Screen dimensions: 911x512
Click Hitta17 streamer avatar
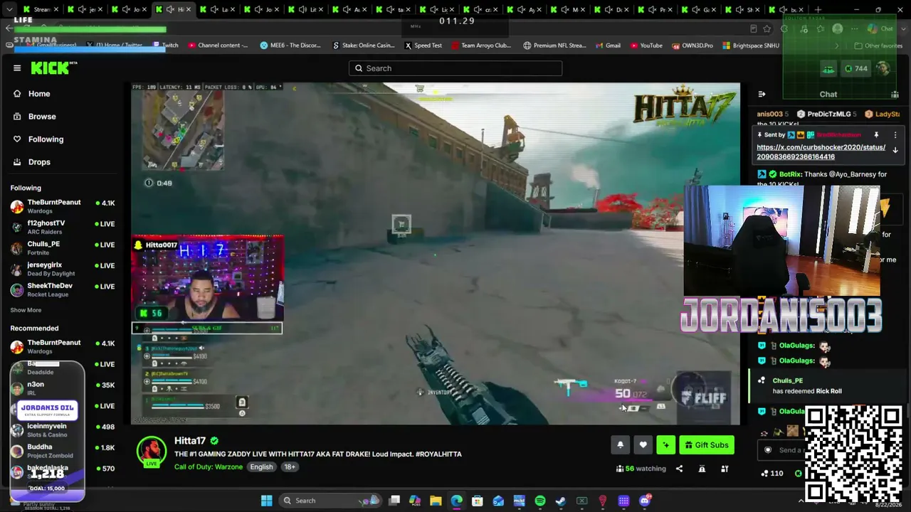(152, 451)
